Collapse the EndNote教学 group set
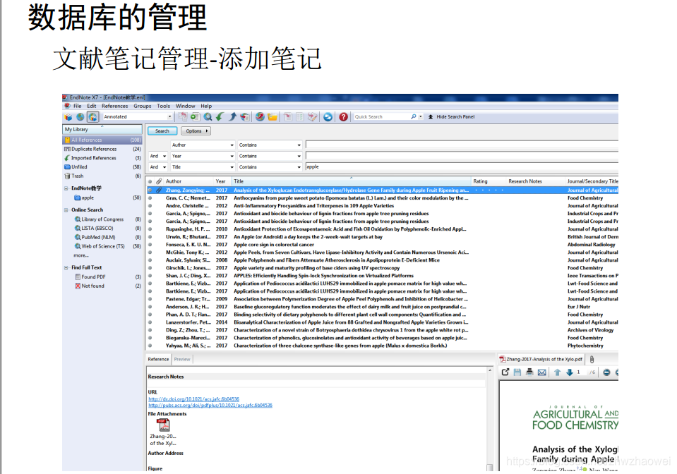The height and width of the screenshot is (474, 677). click(66, 188)
